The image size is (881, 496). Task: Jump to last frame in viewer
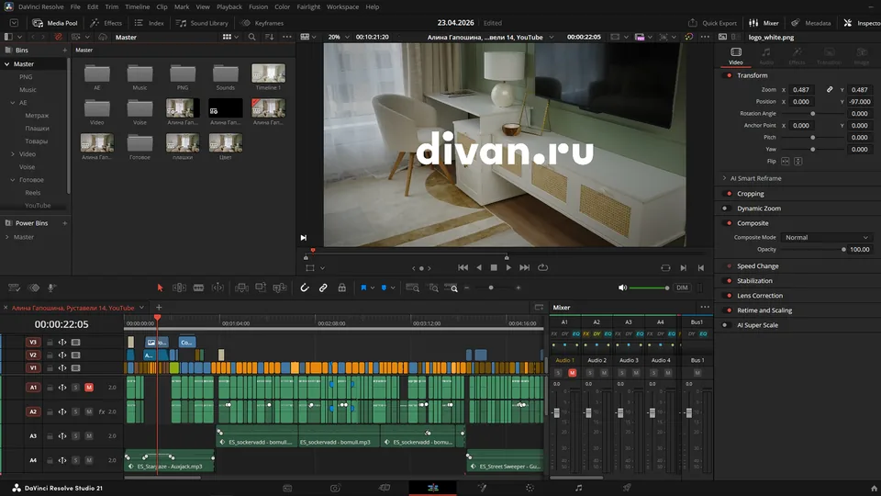point(524,267)
